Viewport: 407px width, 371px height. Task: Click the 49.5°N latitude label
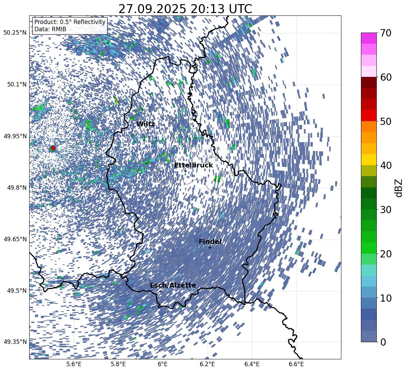tap(17, 290)
